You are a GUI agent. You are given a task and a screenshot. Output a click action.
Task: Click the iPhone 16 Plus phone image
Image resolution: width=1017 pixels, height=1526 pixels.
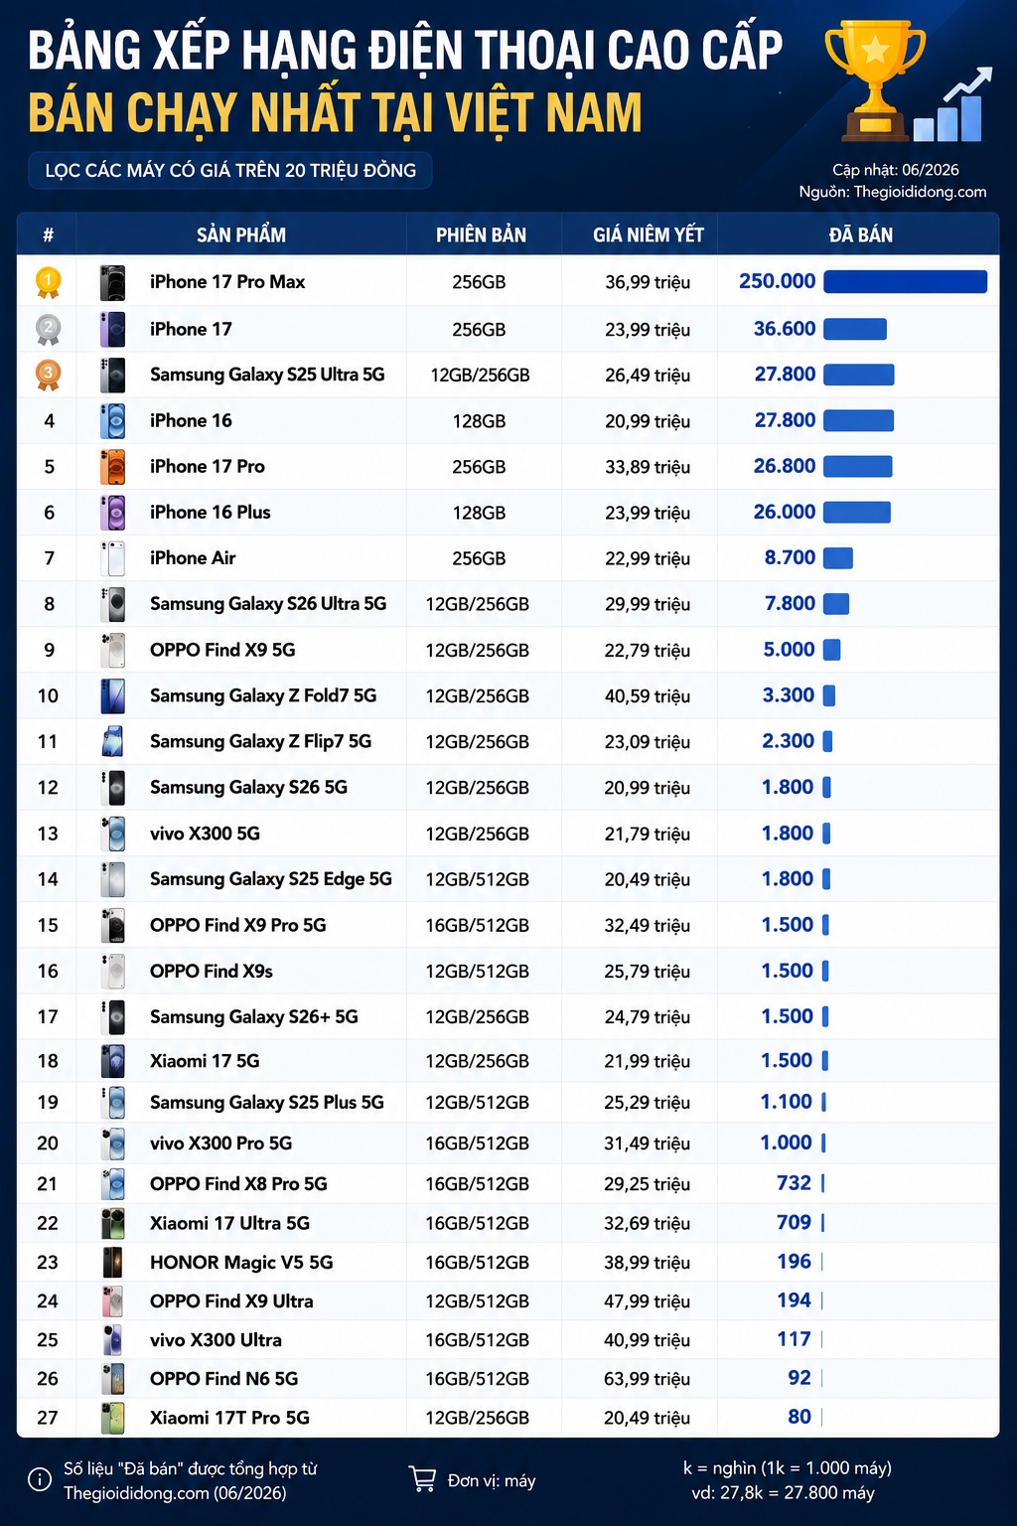(113, 513)
